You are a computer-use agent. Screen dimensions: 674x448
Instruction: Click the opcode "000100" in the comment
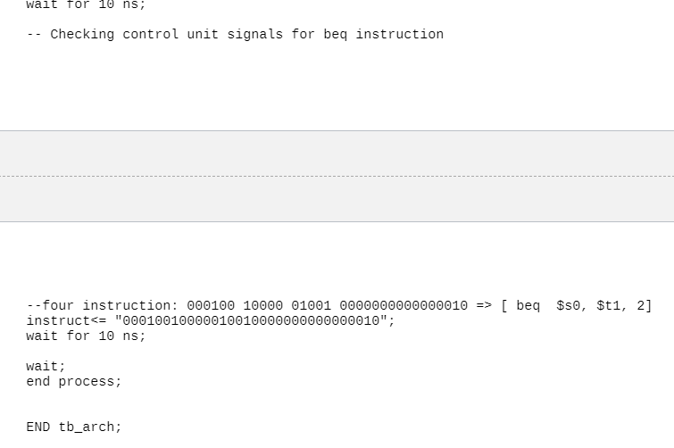point(211,306)
